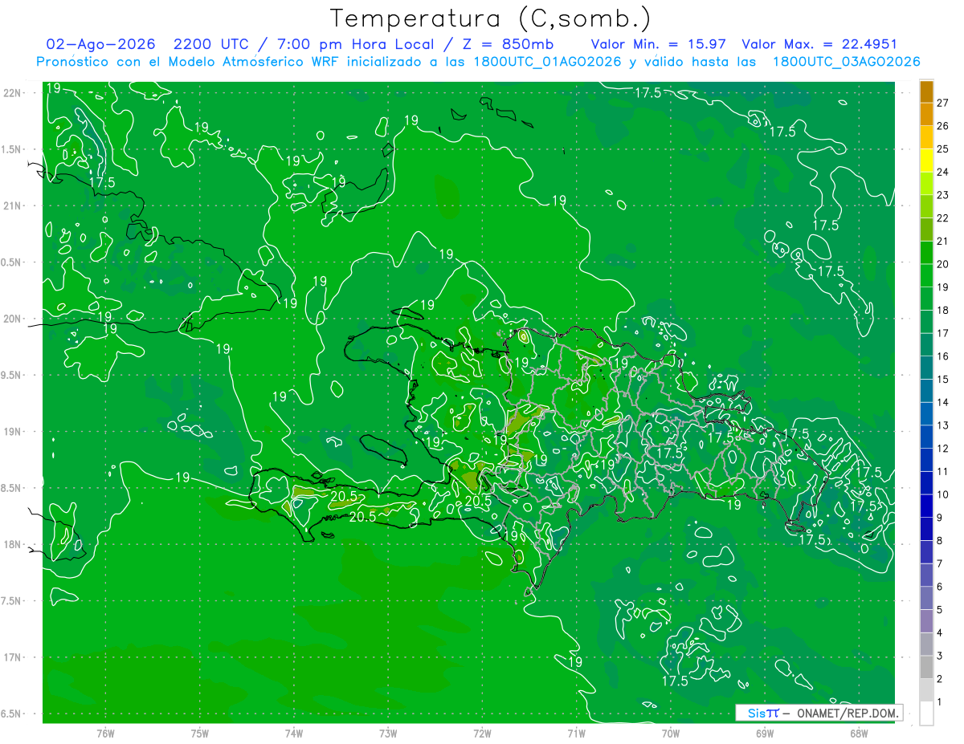Click the "19N" latitude axis label

pyautogui.click(x=13, y=432)
